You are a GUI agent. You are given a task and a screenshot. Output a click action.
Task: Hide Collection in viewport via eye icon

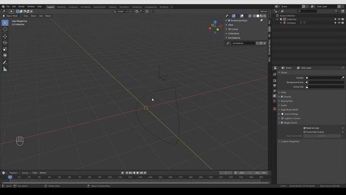339,19
